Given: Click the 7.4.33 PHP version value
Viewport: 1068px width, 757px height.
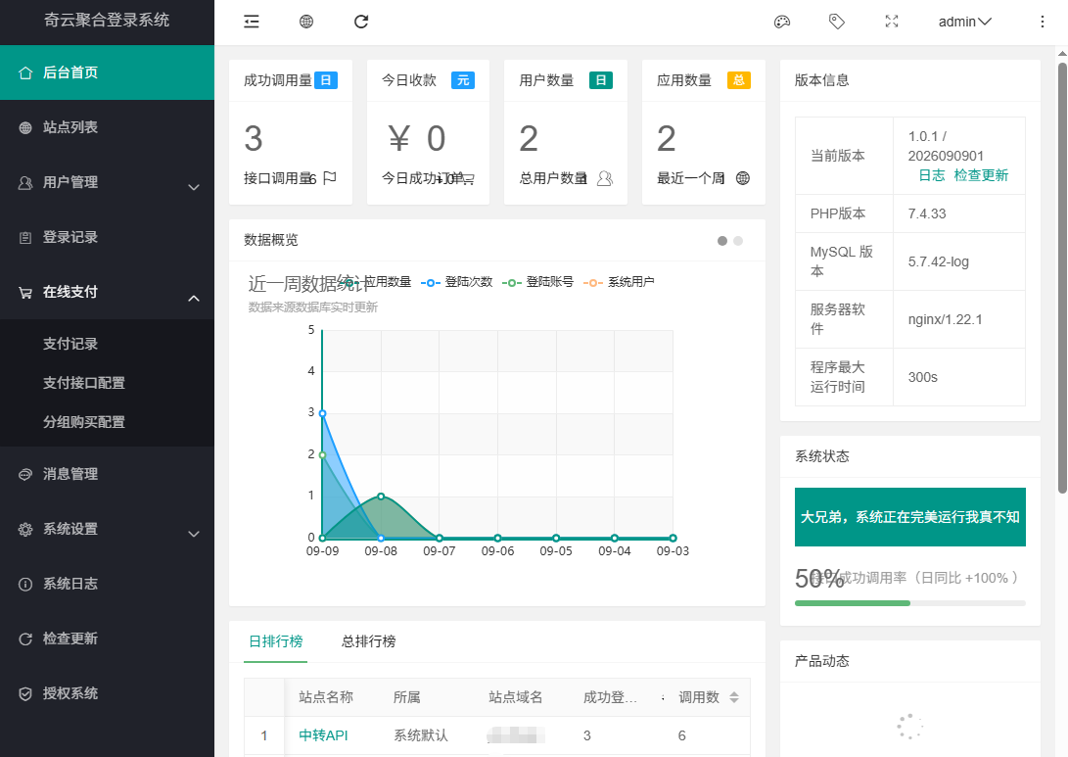Looking at the screenshot, I should click(927, 213).
